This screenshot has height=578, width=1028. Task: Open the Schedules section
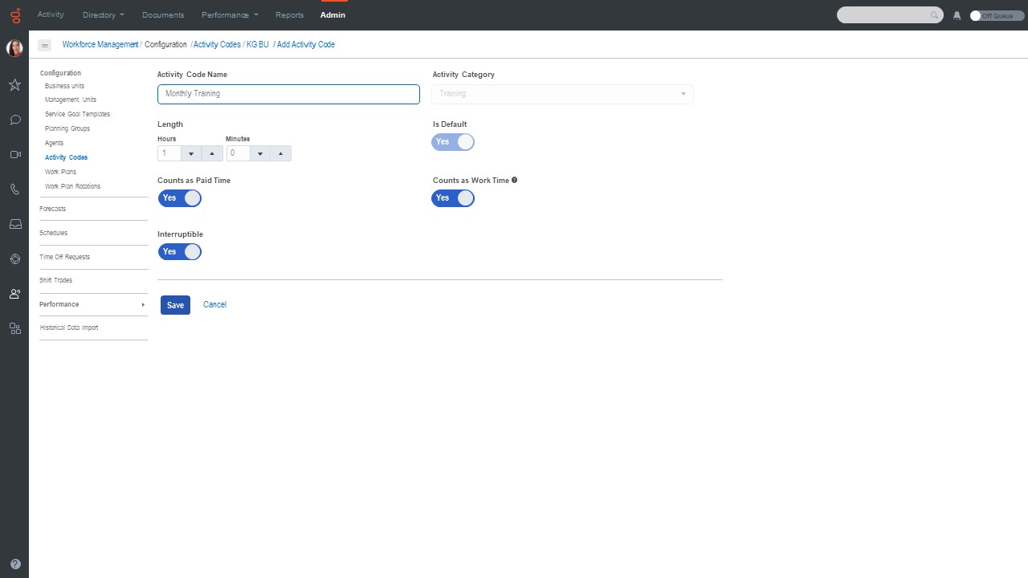pyautogui.click(x=54, y=233)
